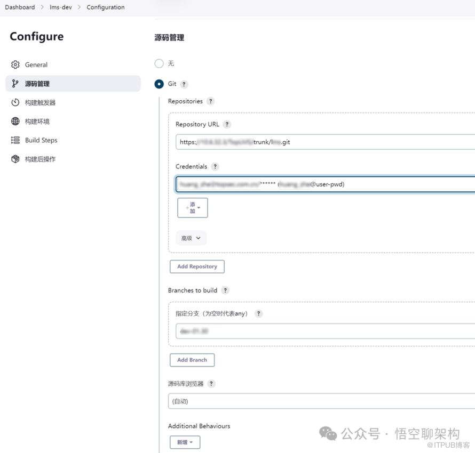This screenshot has width=475, height=453.
Task: Select the Git radio button
Action: [x=159, y=84]
